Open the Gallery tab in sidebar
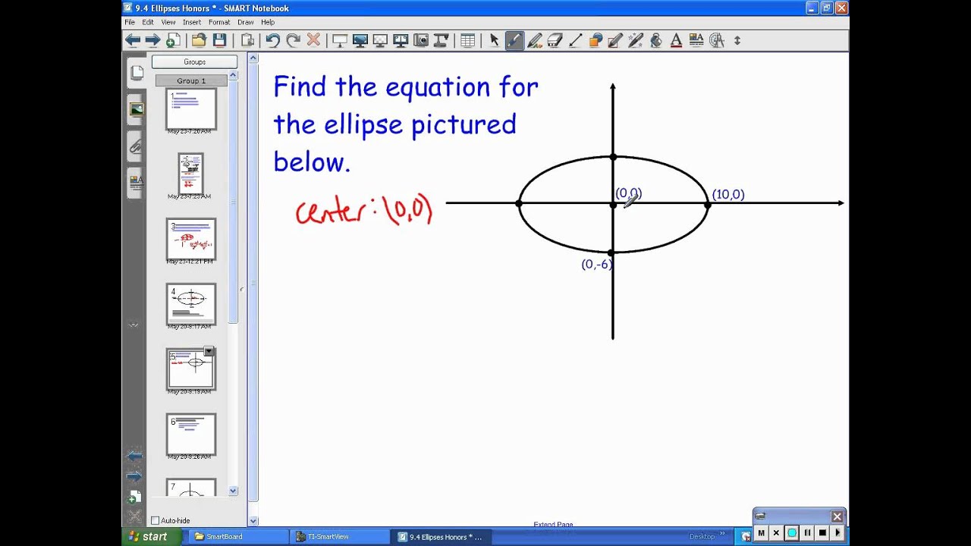971x546 pixels. 136,109
